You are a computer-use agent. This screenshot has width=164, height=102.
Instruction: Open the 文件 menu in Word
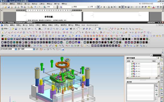pos(5,4)
